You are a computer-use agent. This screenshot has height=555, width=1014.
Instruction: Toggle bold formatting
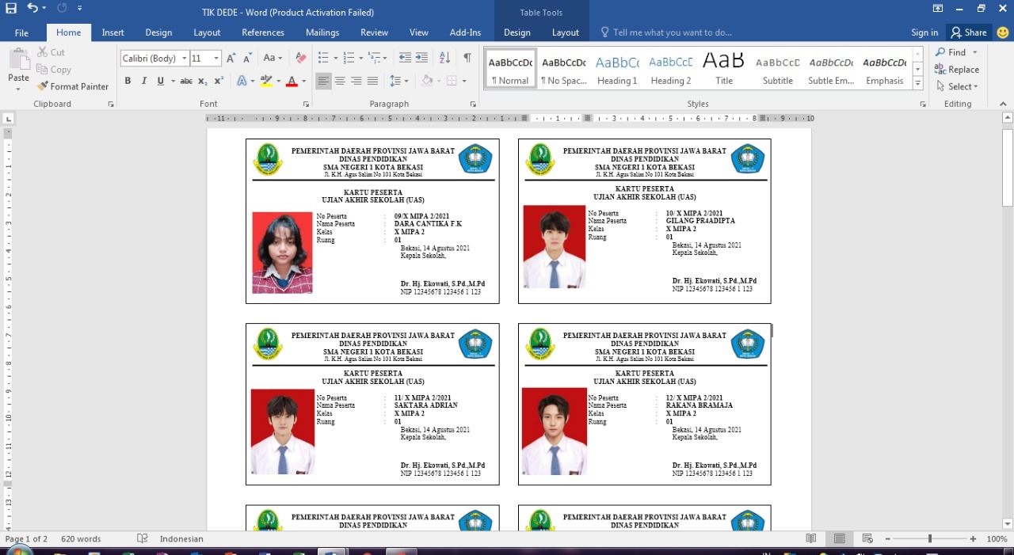coord(128,81)
